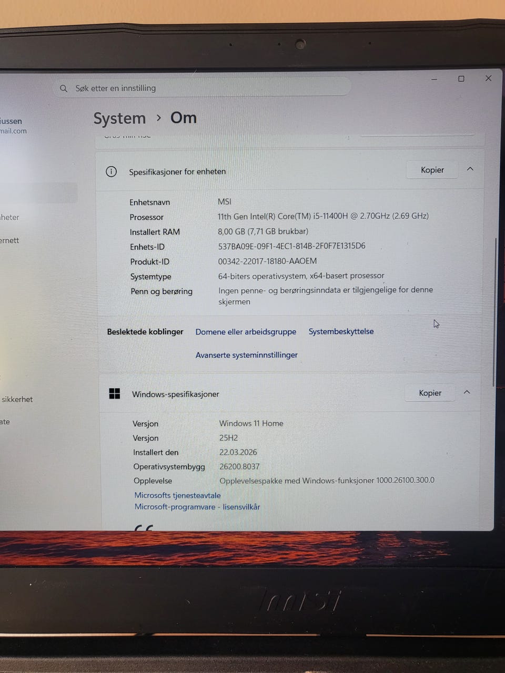Go back to System in breadcrumb
The height and width of the screenshot is (673, 505).
coord(119,118)
